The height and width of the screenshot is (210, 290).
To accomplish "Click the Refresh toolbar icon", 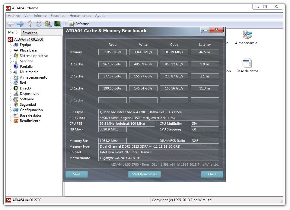I will tap(39, 24).
